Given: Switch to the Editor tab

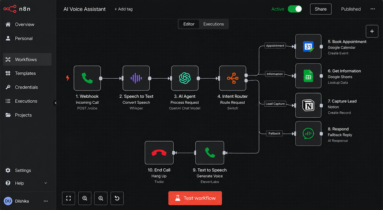Looking at the screenshot, I should coord(189,24).
